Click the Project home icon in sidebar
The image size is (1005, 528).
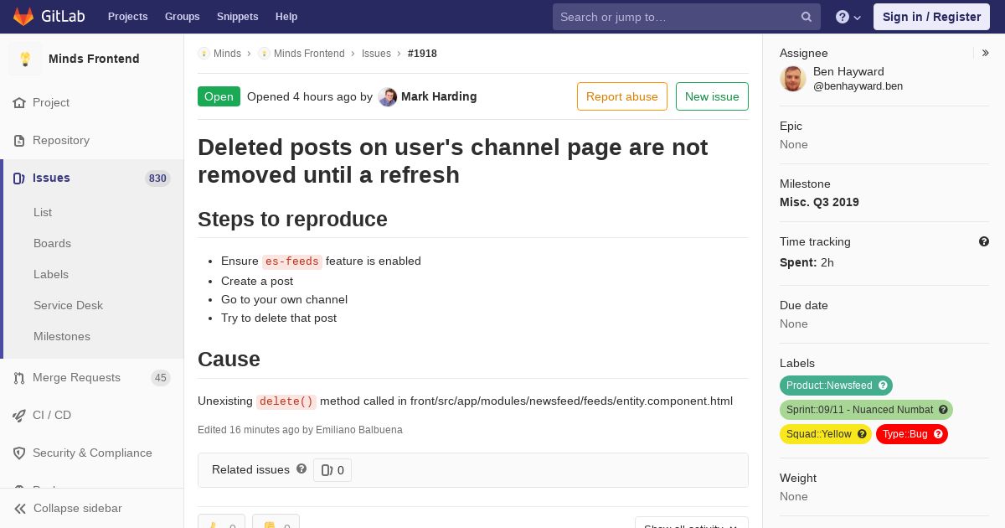point(19,103)
